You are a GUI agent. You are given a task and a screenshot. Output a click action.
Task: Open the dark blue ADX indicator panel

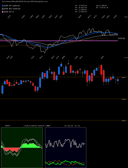pos(66,148)
